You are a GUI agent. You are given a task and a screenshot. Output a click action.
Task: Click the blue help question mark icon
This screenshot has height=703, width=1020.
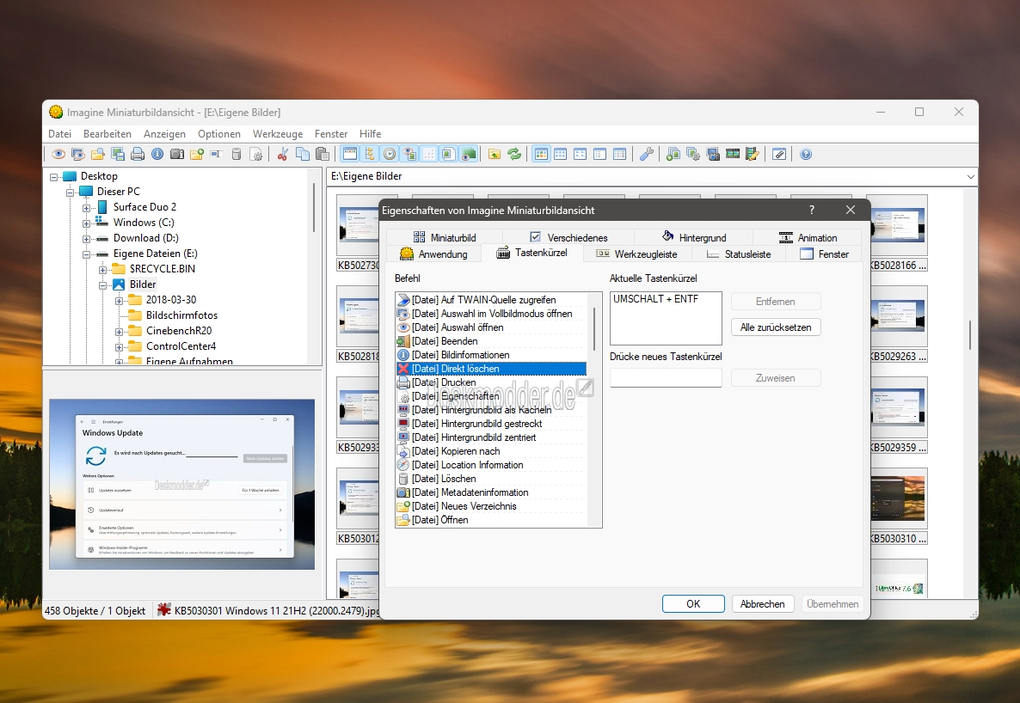click(806, 154)
